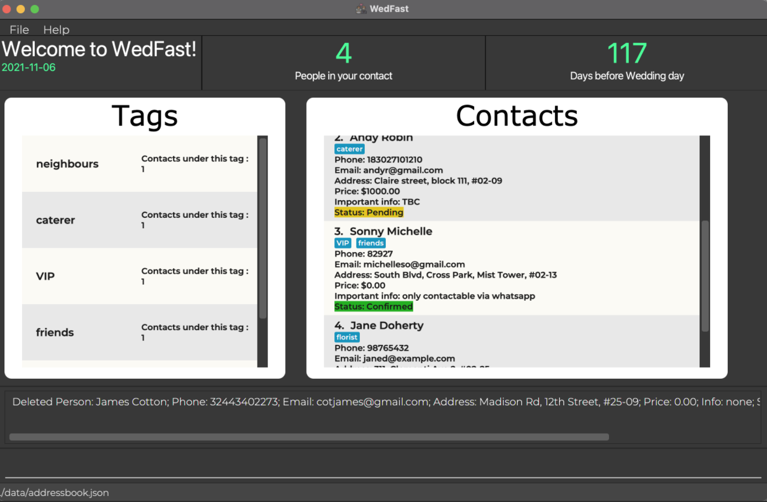This screenshot has height=502, width=767.
Task: Click Email: andyr@gmail.com text
Action: (388, 170)
